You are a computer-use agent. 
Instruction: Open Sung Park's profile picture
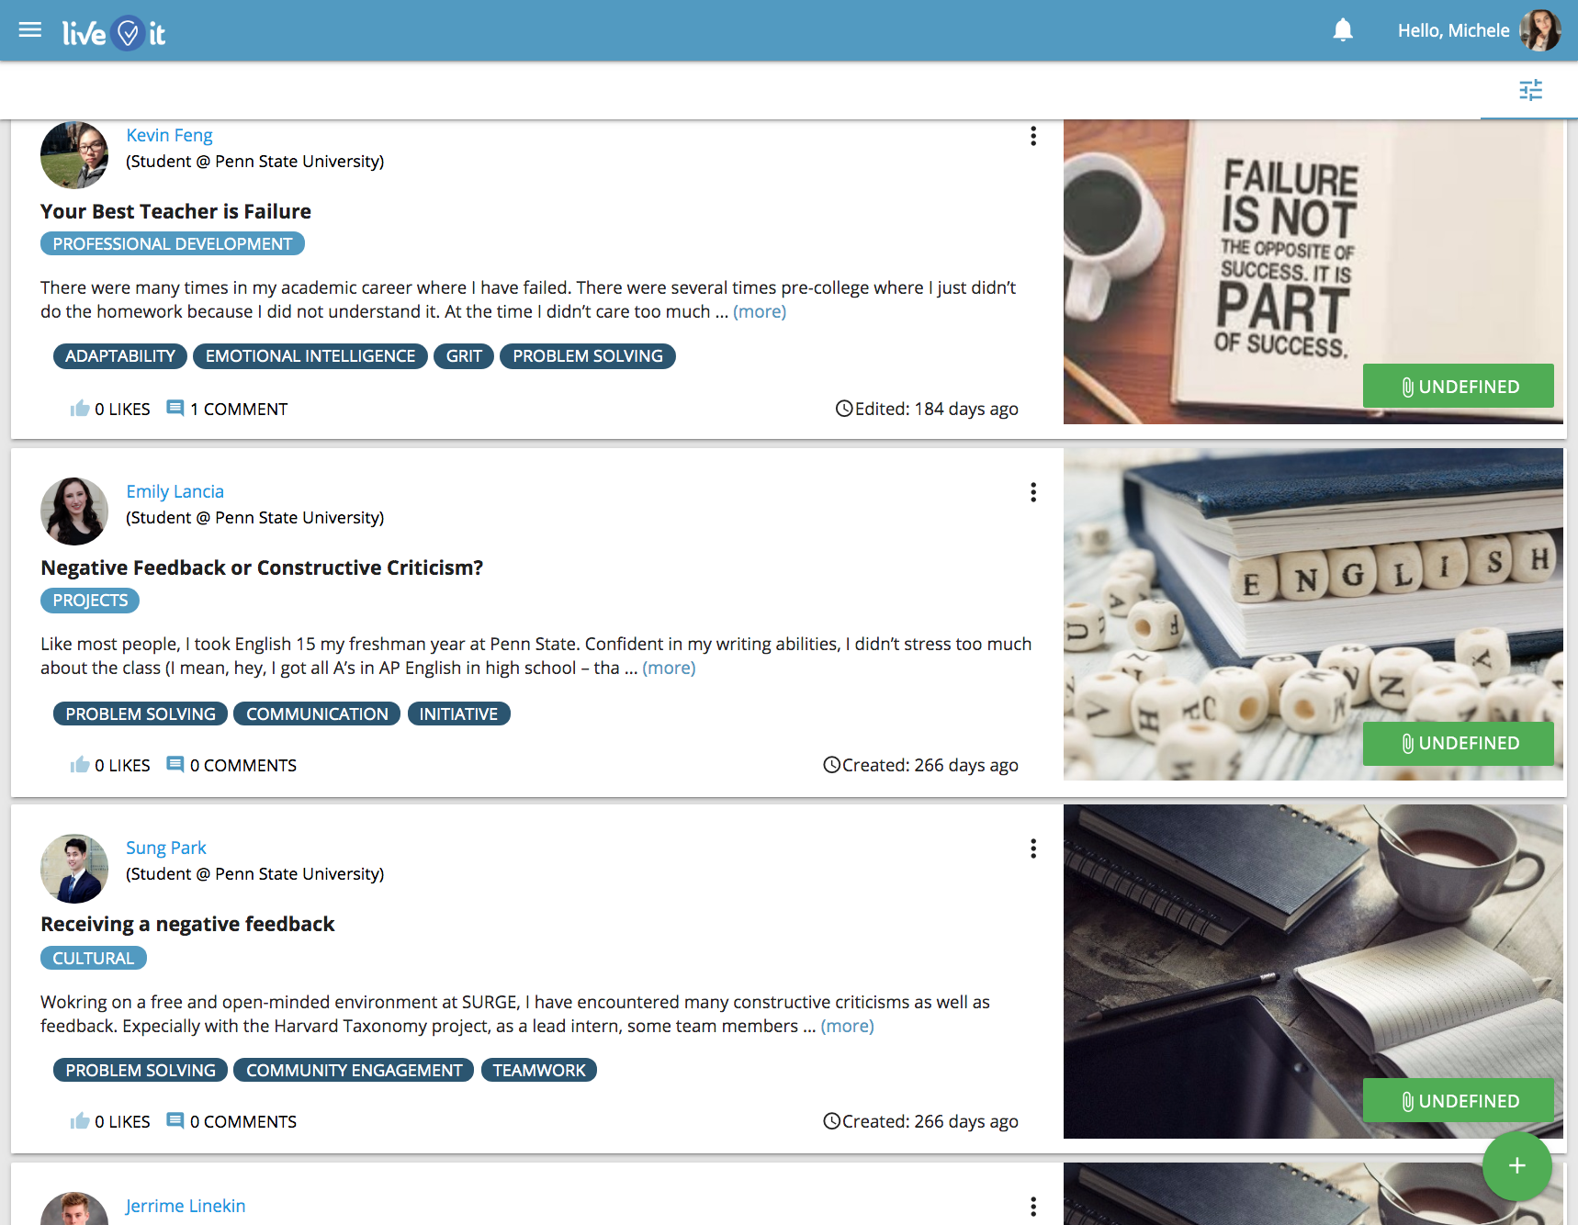tap(74, 869)
